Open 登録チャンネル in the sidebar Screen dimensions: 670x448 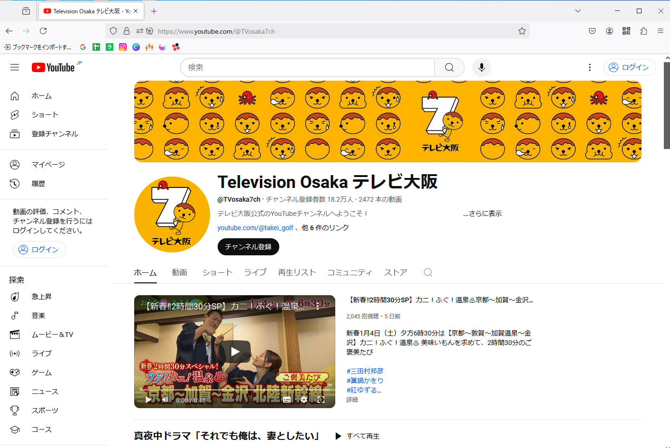(54, 134)
